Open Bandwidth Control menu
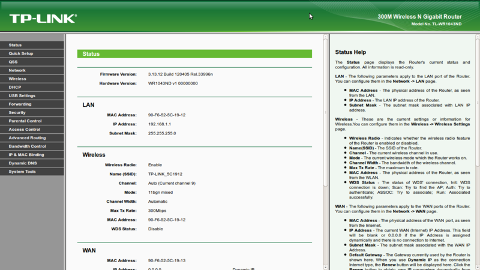Screen dimensions: 480x270 coord(32,146)
